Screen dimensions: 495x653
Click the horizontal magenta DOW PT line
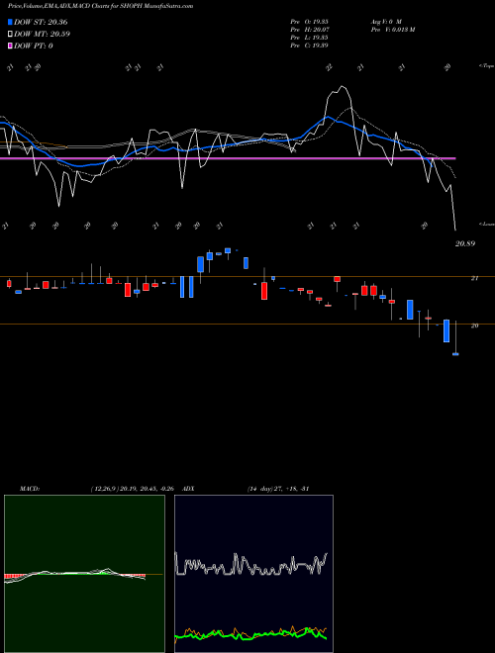coord(228,158)
